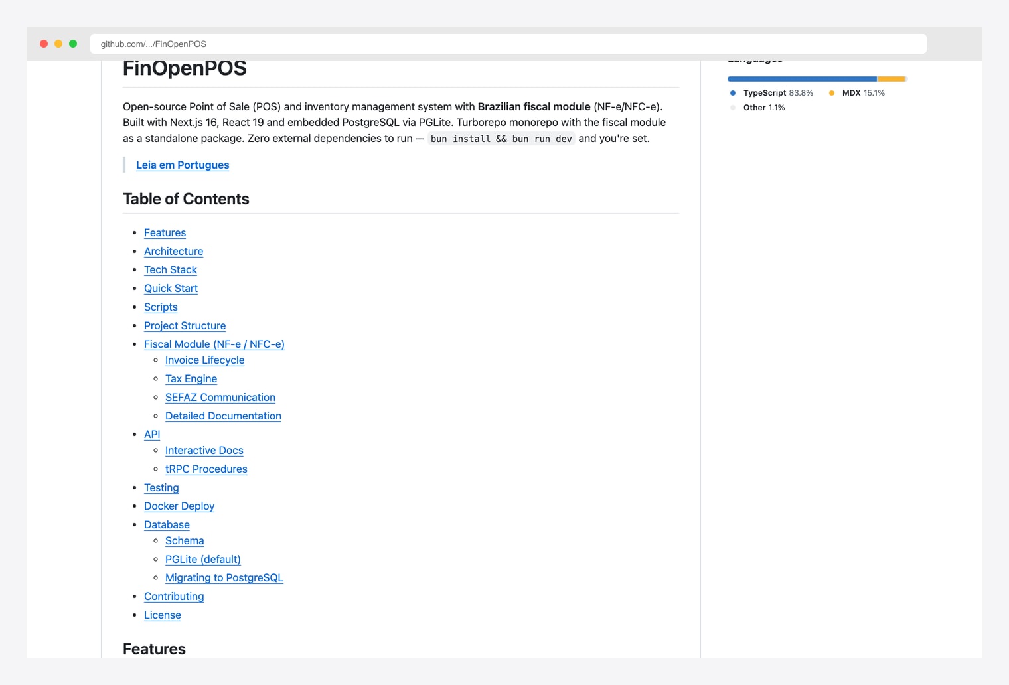Open Fiscal Module (NF-e / NFC-e) link
This screenshot has width=1009, height=685.
[214, 344]
